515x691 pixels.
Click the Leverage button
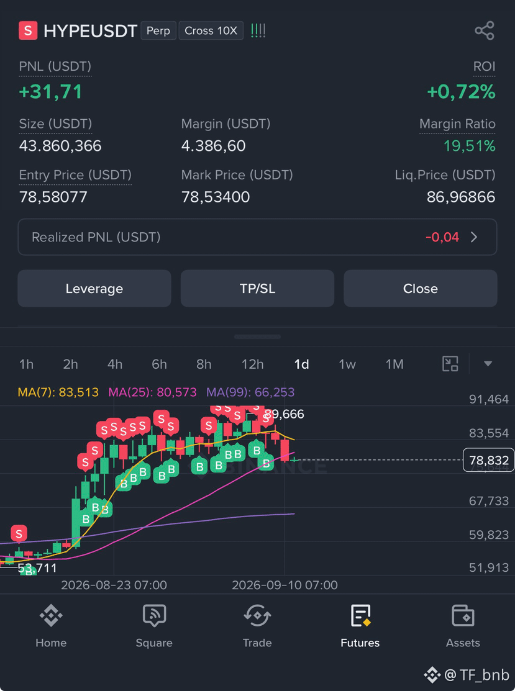pos(94,289)
